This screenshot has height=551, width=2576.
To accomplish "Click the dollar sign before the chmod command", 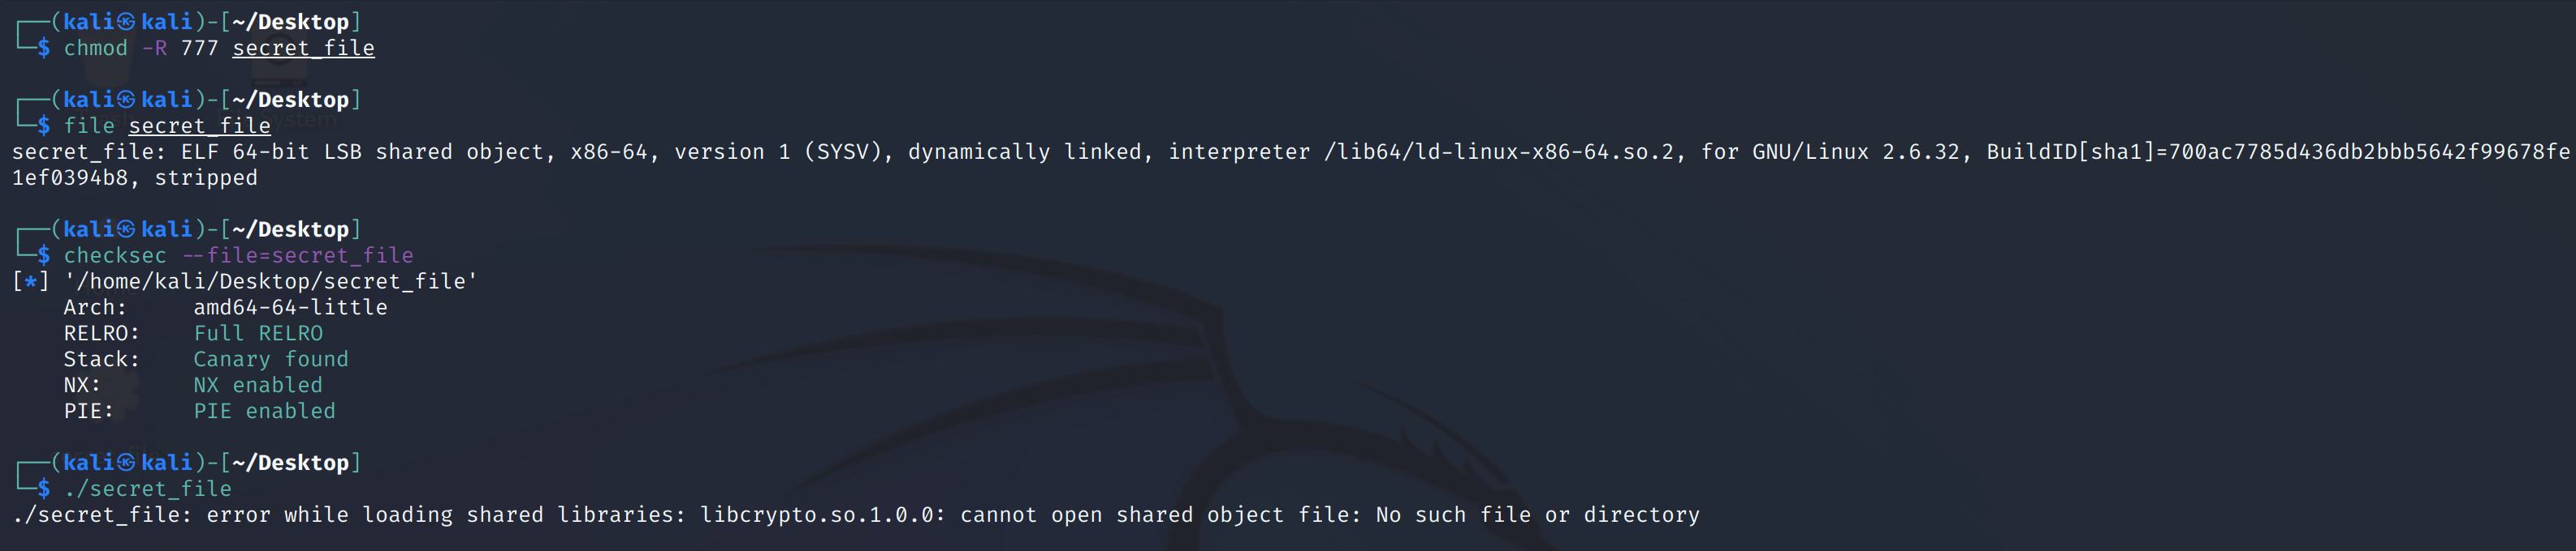I will coord(44,48).
